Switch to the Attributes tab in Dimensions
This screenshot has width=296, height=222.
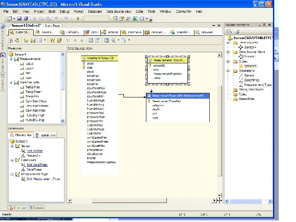[x=45, y=135]
